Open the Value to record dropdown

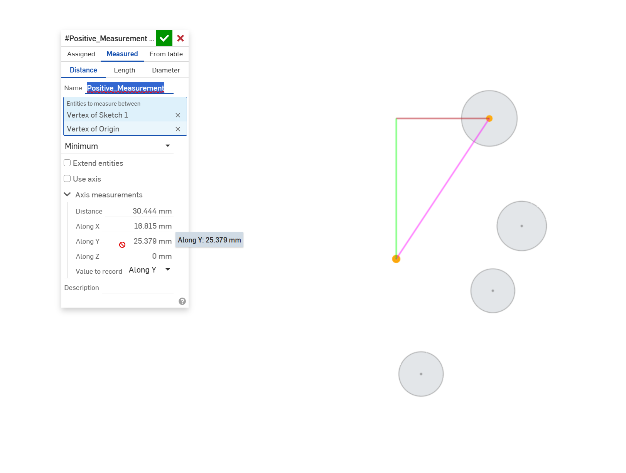point(150,270)
